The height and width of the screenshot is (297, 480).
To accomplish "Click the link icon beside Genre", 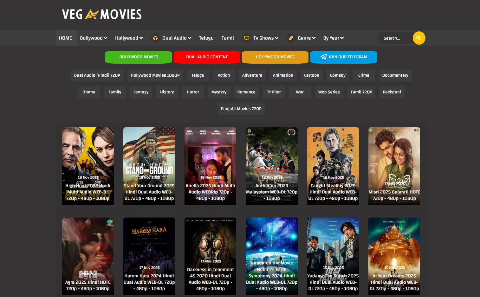I will 291,38.
